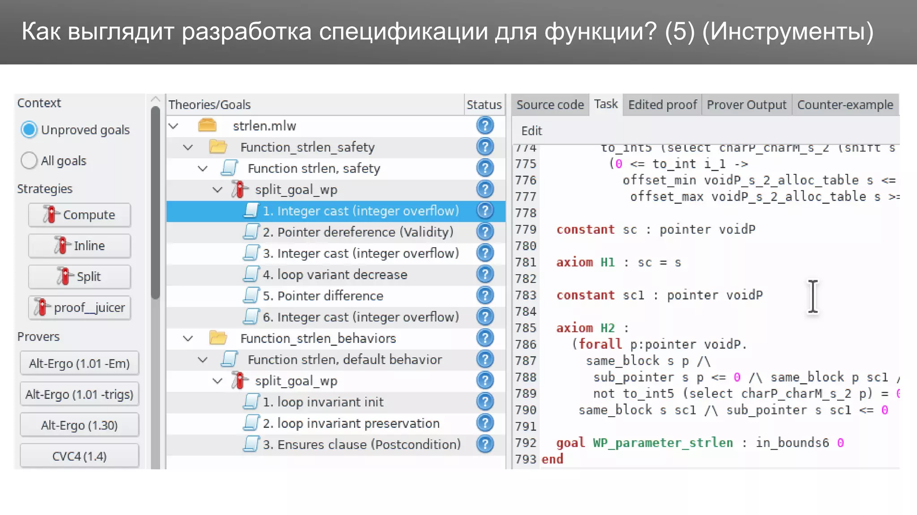Click the scroll icon of 1. loop invariant init
The width and height of the screenshot is (917, 515).
[251, 401]
